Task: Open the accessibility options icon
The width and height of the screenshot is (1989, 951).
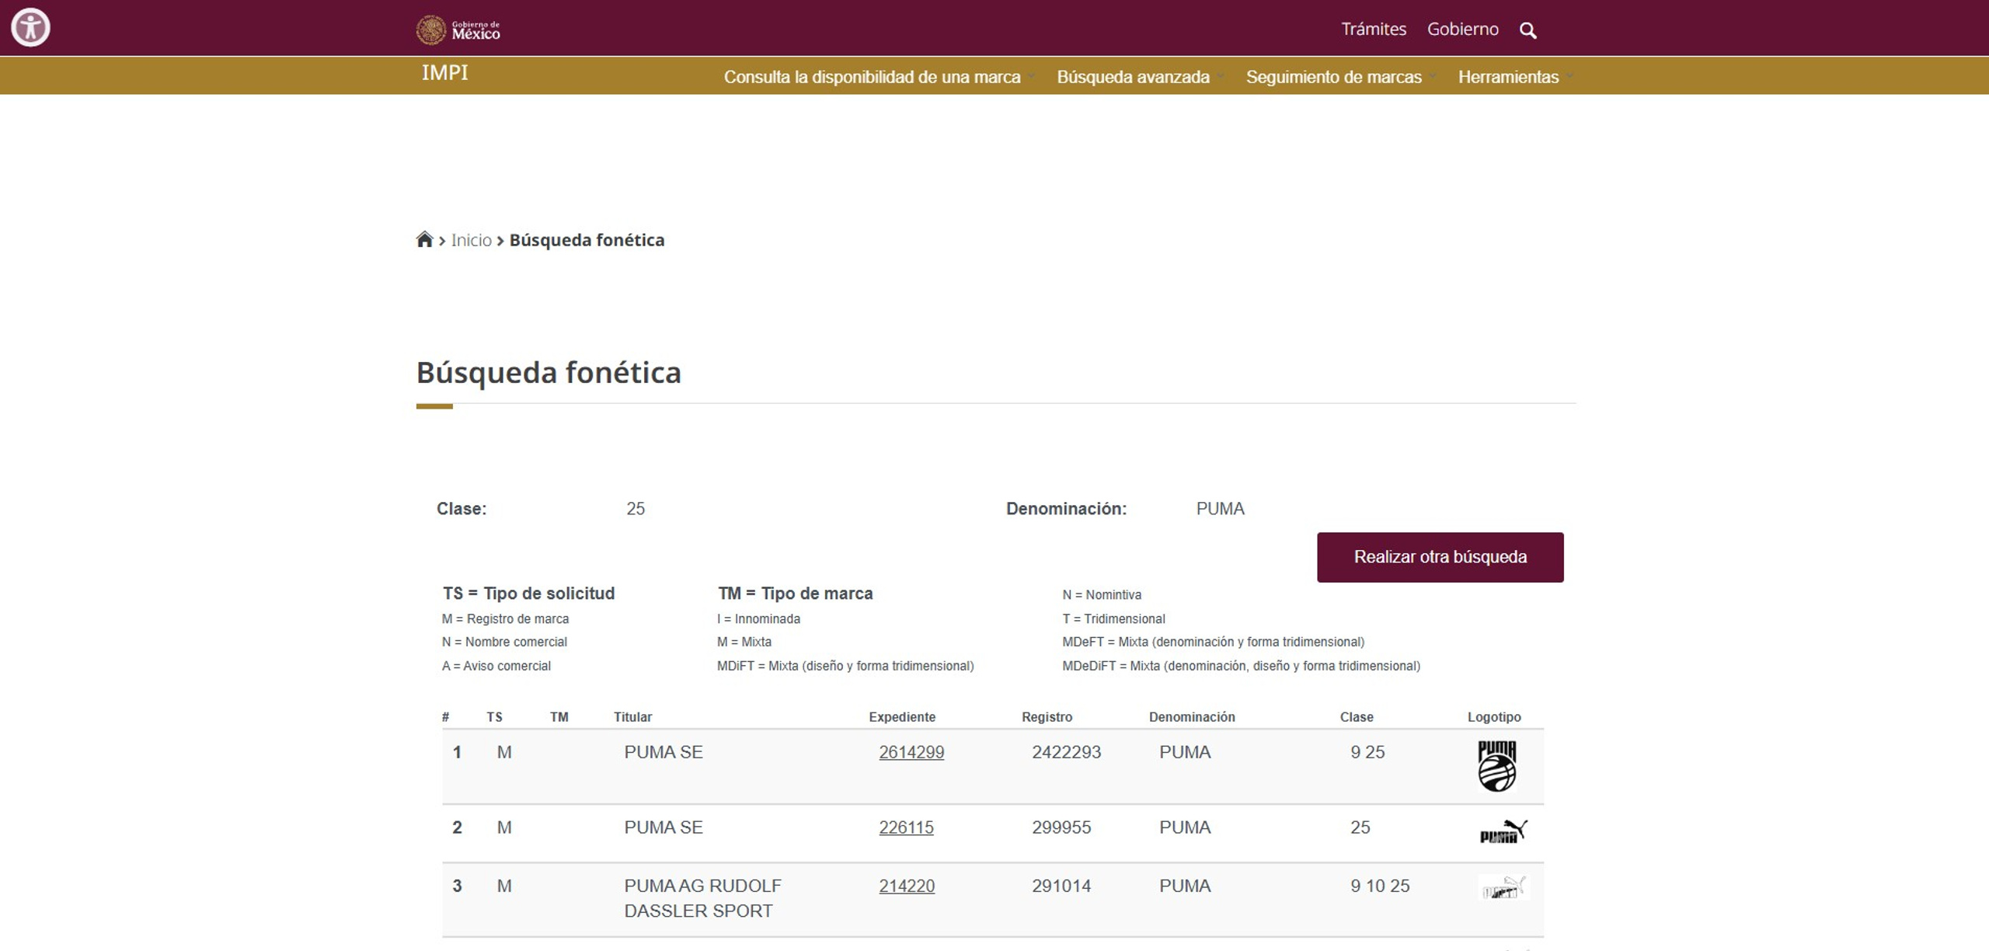Action: (x=30, y=28)
